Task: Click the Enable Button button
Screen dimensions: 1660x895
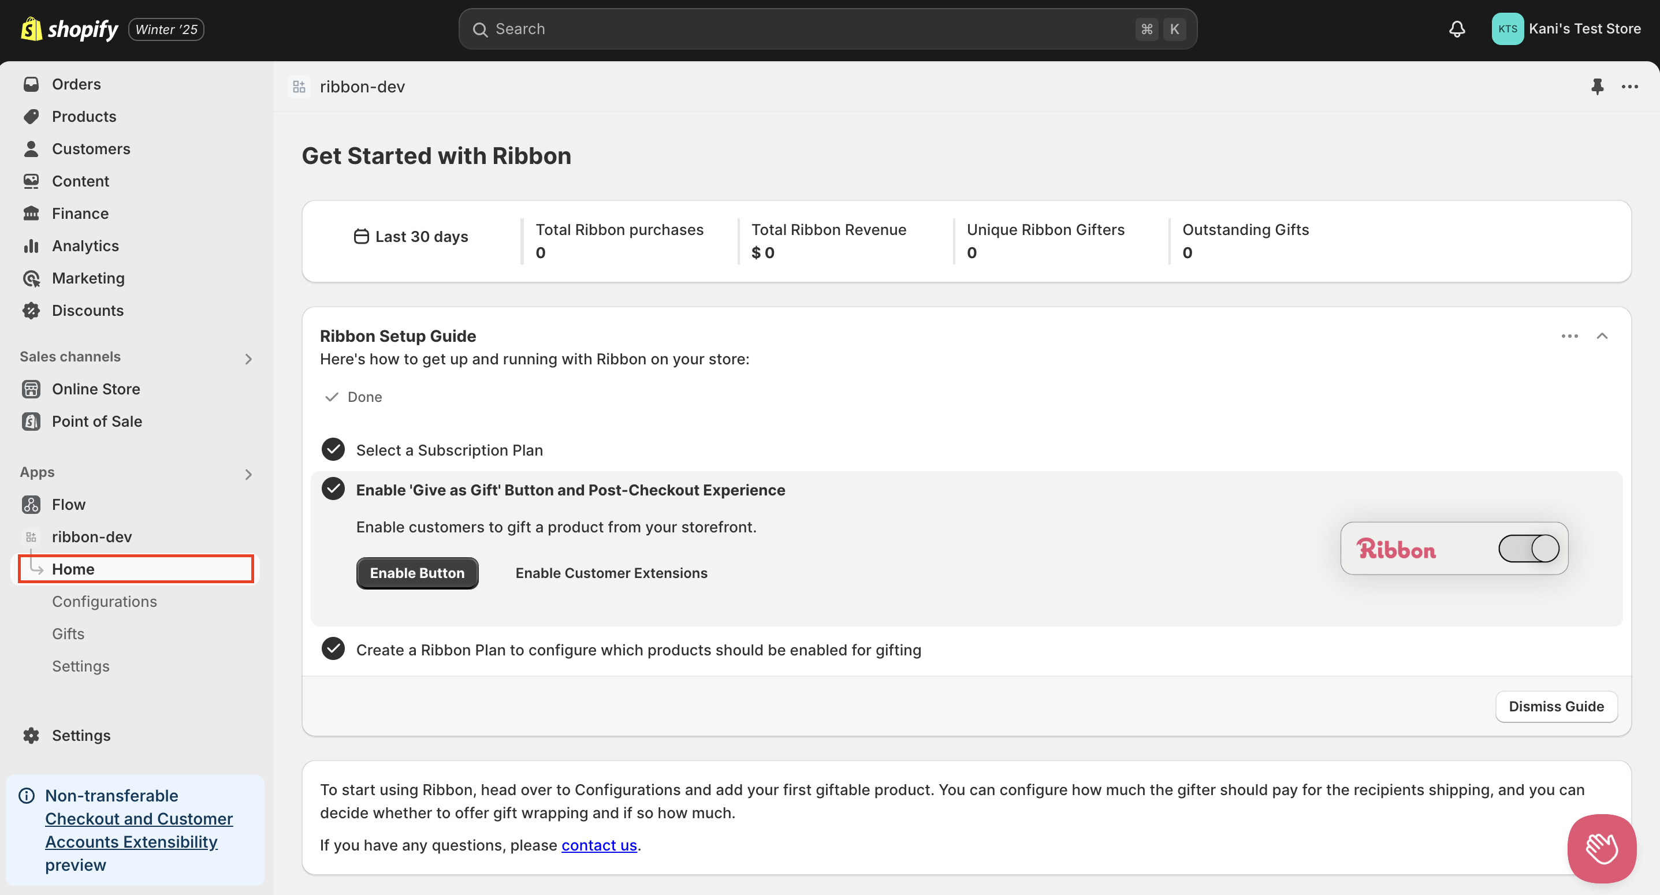Action: [417, 573]
